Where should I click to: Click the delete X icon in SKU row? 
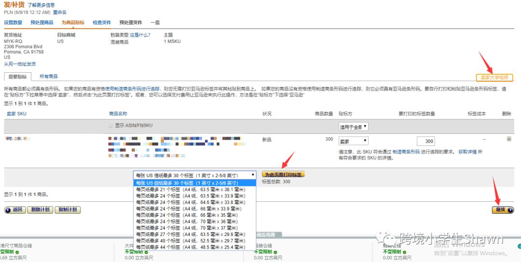click(509, 139)
